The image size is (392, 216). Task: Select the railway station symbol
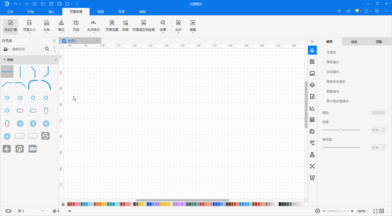[20, 149]
